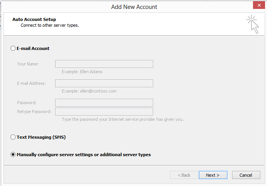Click the 'Password:' label
Image resolution: width=267 pixels, height=186 pixels.
point(27,103)
